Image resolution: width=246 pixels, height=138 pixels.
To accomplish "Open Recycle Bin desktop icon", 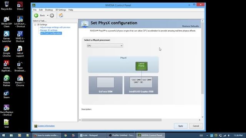I will [7, 6].
